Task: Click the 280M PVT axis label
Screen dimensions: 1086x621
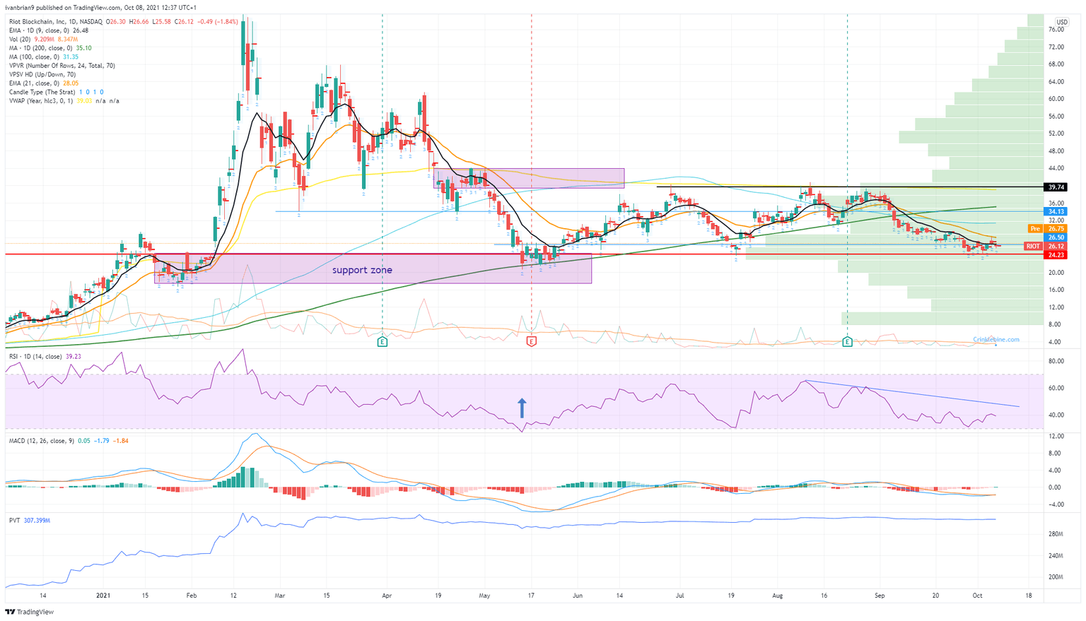Action: tap(1056, 535)
